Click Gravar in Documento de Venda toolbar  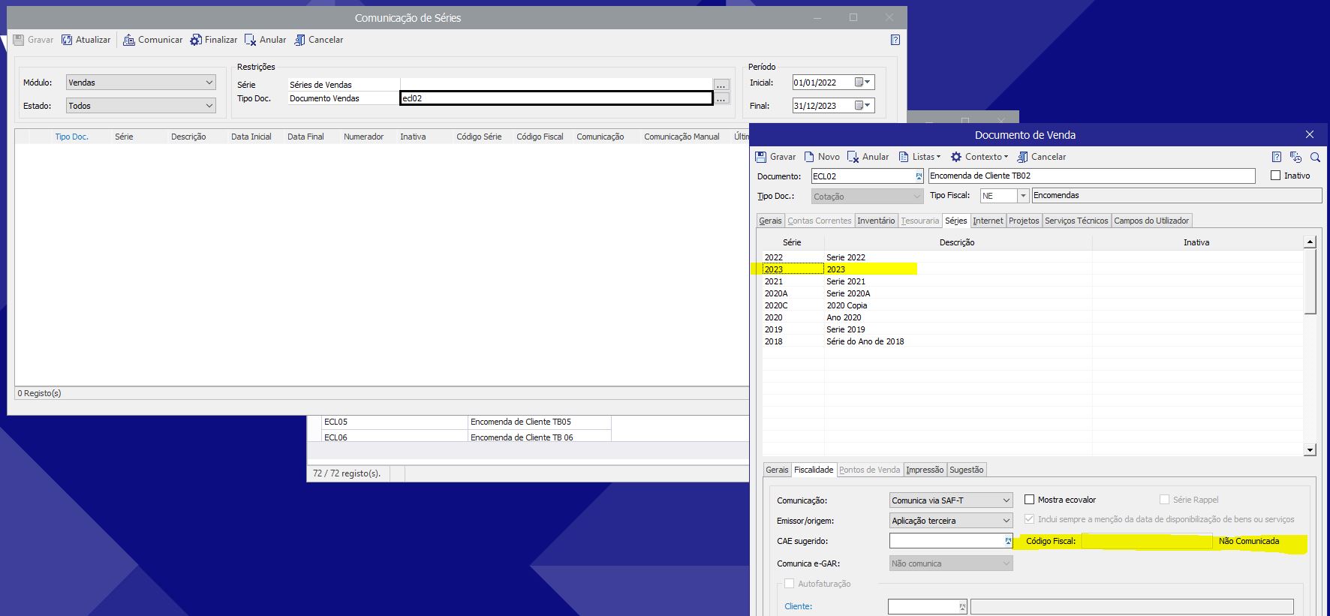pos(775,157)
